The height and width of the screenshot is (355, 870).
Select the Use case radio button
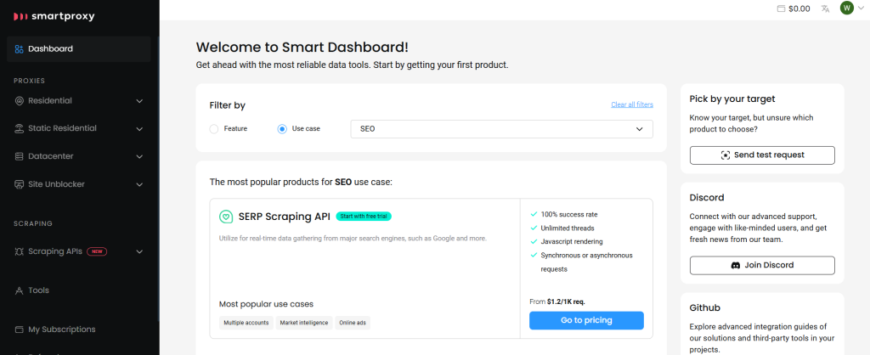tap(282, 129)
